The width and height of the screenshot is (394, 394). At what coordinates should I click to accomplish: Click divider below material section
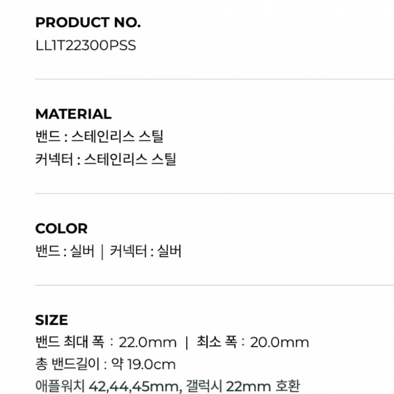[215, 194]
